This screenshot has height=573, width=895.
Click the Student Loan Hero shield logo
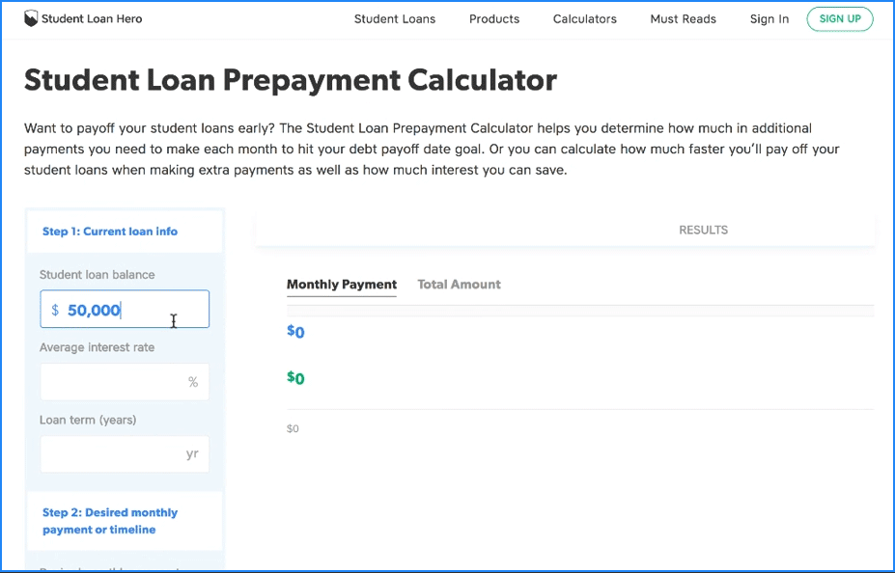[31, 19]
